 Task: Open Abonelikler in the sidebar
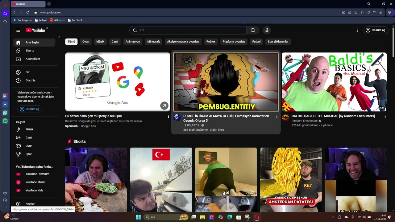coord(34,59)
